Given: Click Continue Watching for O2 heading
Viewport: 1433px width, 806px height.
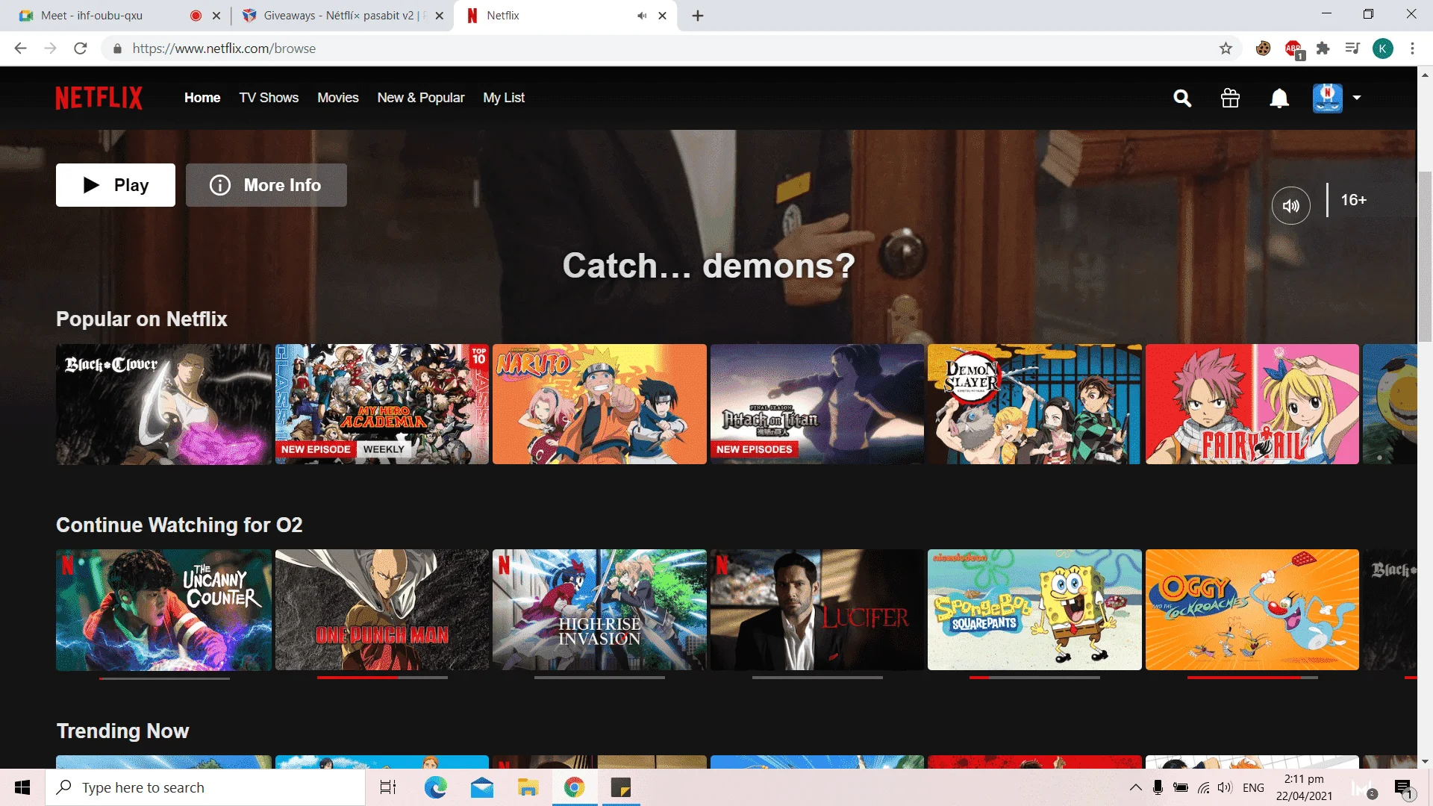Looking at the screenshot, I should [179, 525].
